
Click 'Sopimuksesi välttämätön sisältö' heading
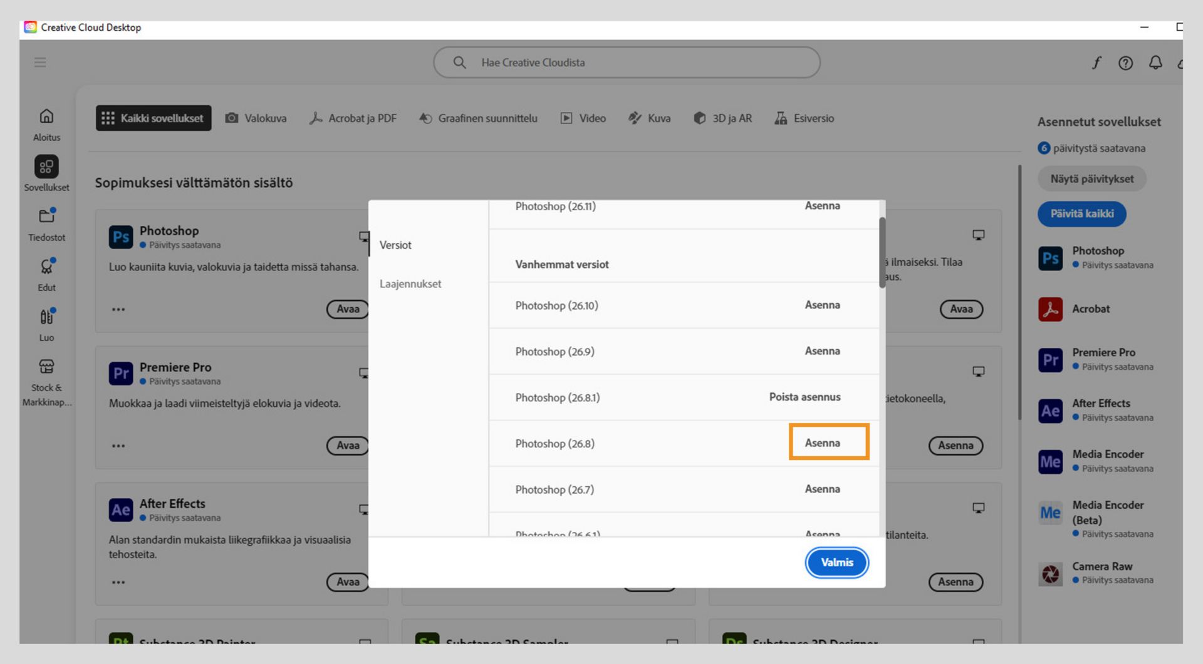[194, 183]
